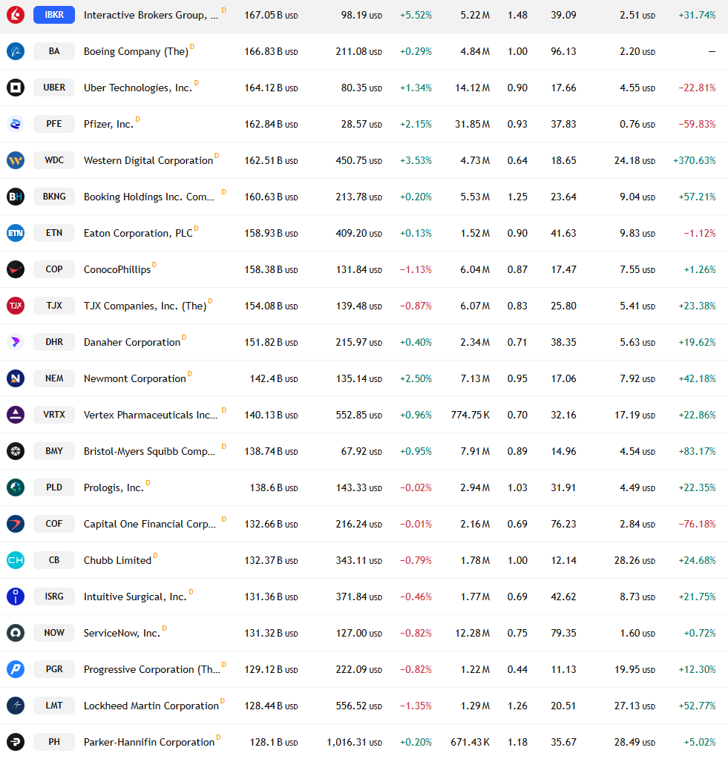Click ServiceNow volume 12.28 M
Image resolution: width=728 pixels, height=759 pixels.
(473, 633)
